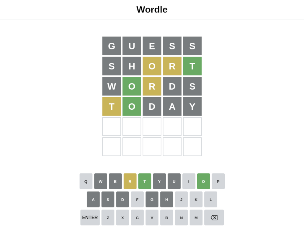
Task: Click the letter M key
Action: (196, 217)
